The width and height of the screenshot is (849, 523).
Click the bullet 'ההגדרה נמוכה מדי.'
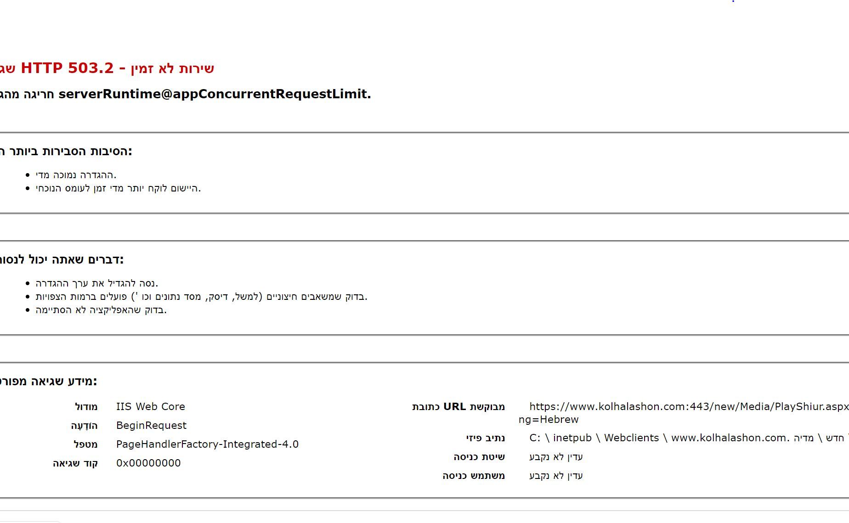point(76,175)
